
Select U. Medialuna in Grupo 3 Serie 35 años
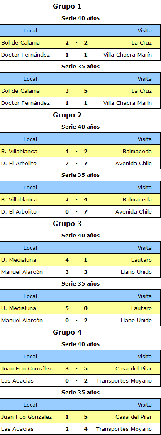19,308
